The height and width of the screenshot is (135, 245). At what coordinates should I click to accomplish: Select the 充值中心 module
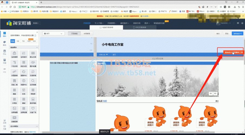click(24, 82)
